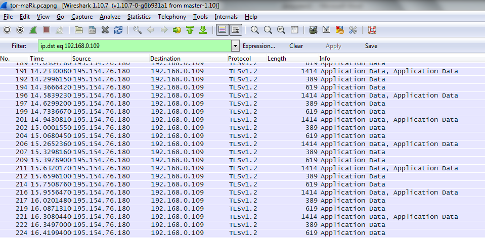
Task: Open the View menu
Action: tap(43, 17)
